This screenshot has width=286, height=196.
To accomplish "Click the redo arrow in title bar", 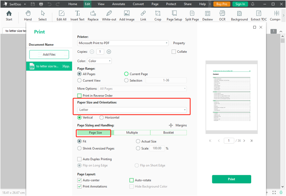I will [x=58, y=4].
